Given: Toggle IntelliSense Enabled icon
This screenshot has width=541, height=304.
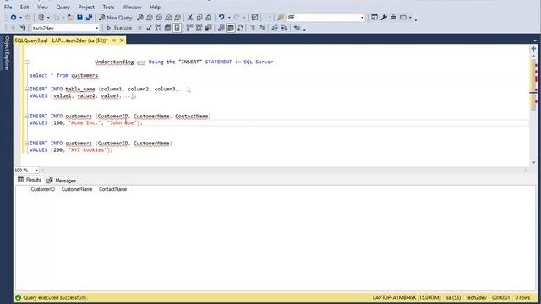Looking at the screenshot, I should pos(177,28).
